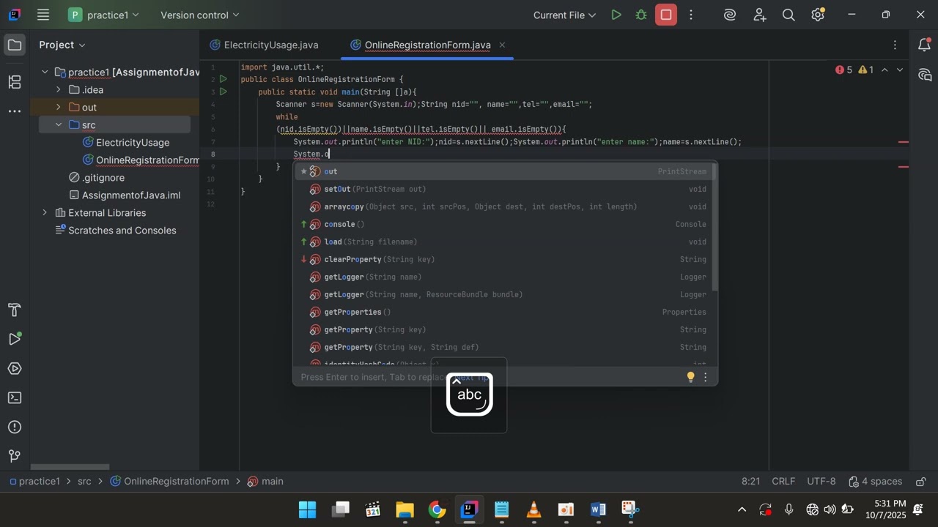Viewport: 938px width, 527px height.
Task: Click 'main' breadcrumb in navigation bar
Action: [x=265, y=482]
